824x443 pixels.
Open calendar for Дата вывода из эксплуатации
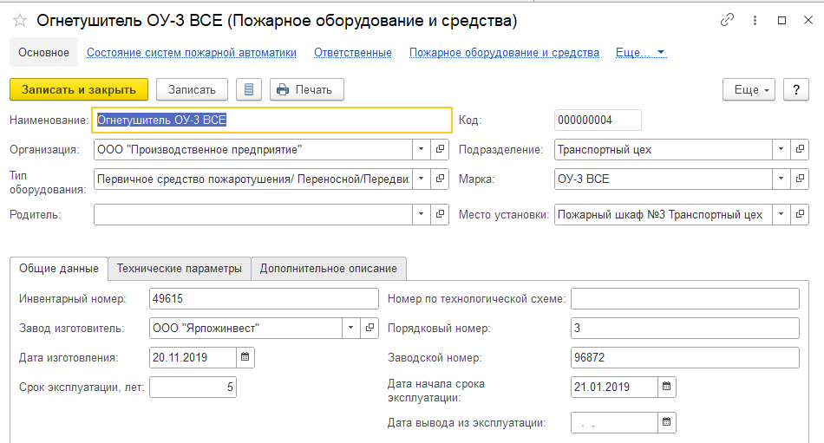pos(666,422)
